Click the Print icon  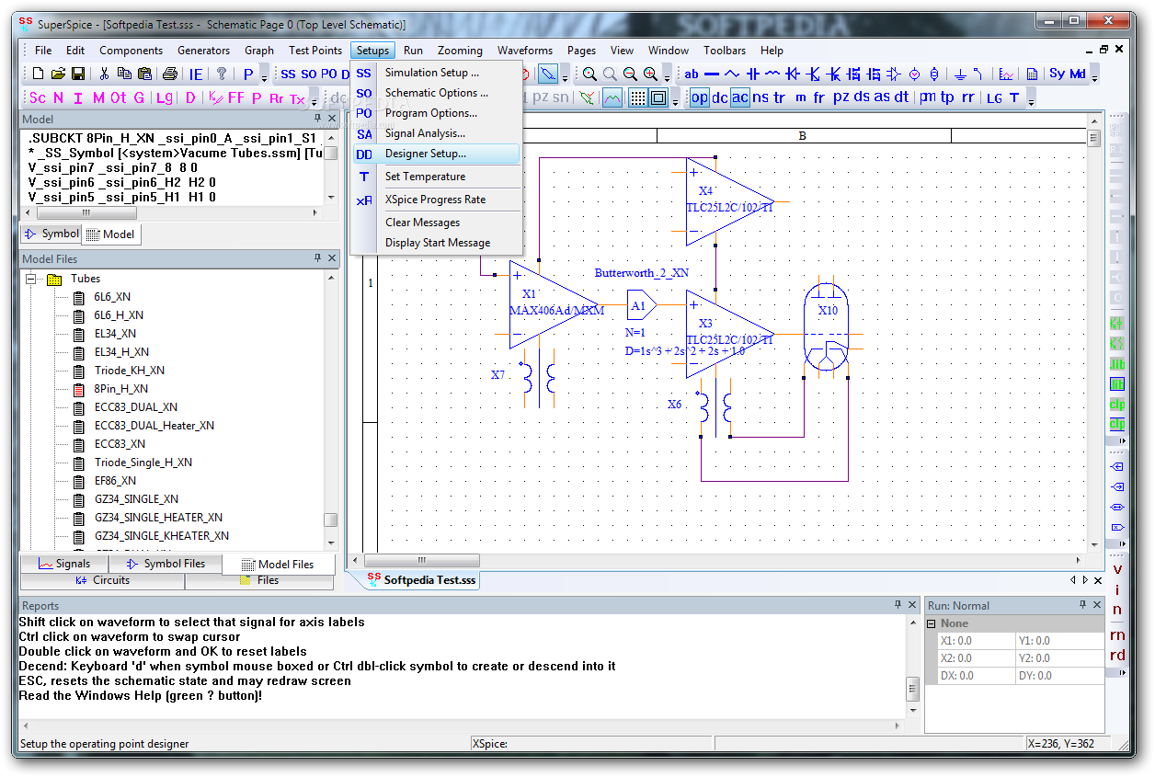pyautogui.click(x=170, y=74)
